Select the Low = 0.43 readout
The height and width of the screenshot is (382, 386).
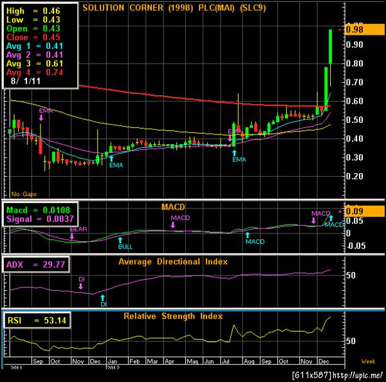tap(33, 20)
